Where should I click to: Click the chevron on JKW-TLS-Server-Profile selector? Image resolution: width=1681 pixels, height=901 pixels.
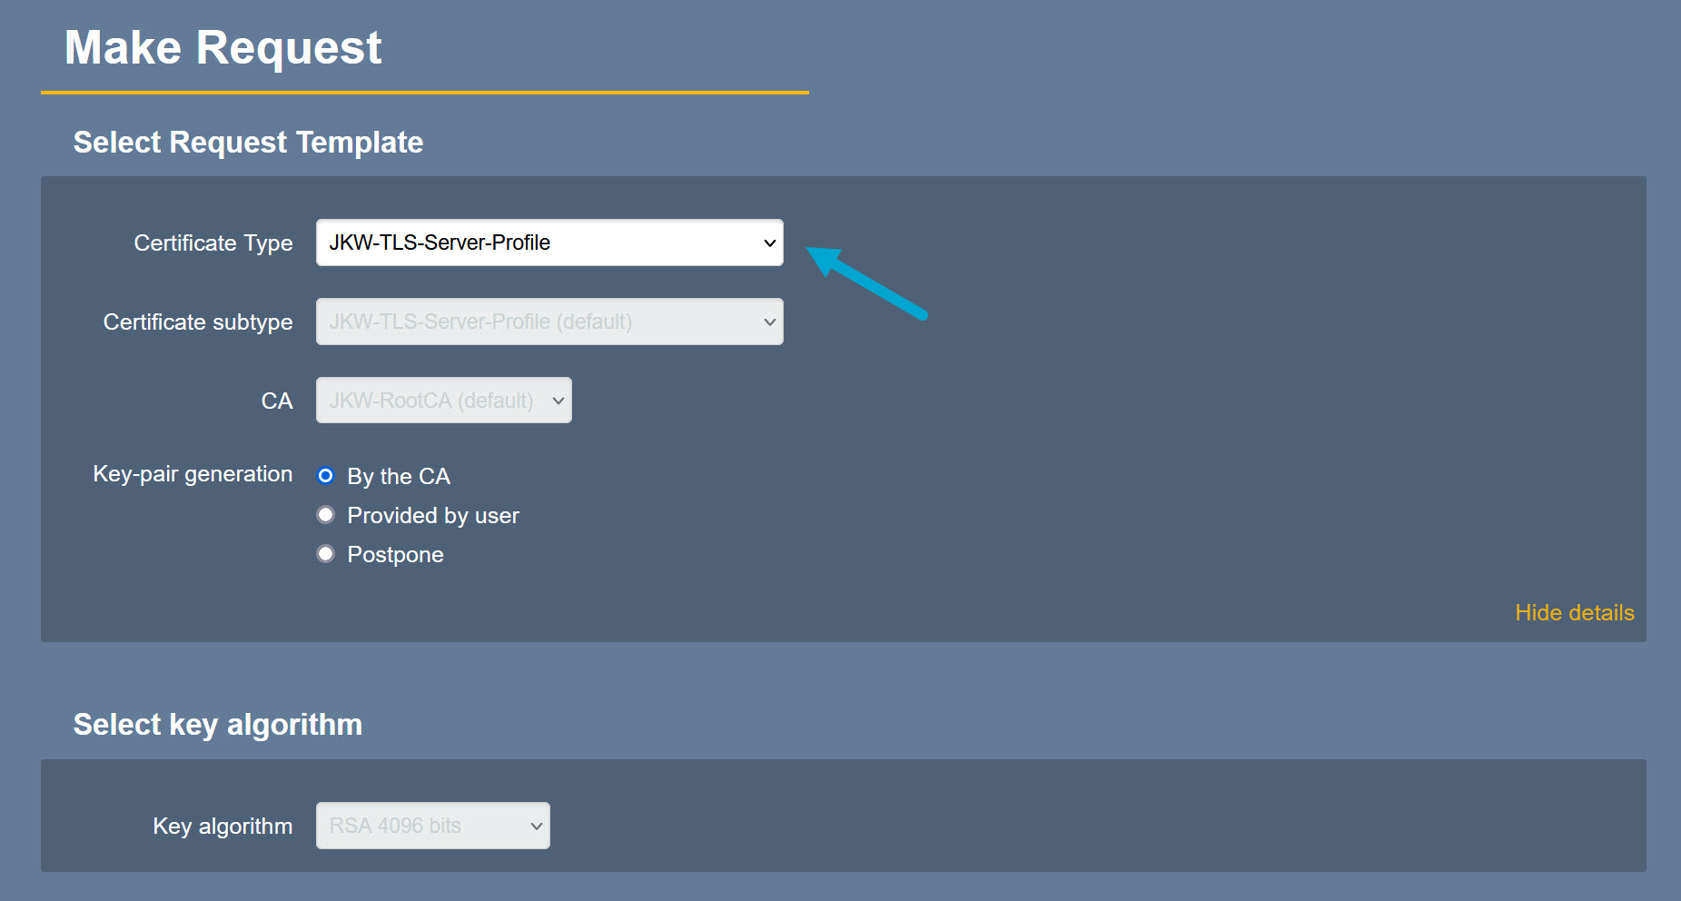[769, 243]
